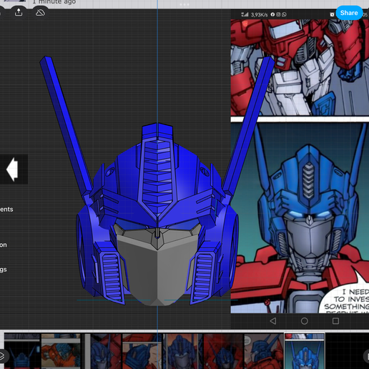
Task: Click the blue Share button
Action: [x=349, y=13]
